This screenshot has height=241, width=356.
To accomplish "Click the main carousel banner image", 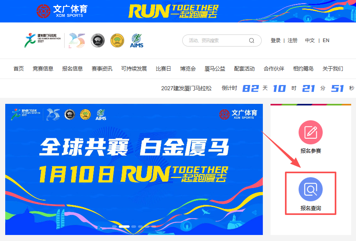I will [x=134, y=169].
